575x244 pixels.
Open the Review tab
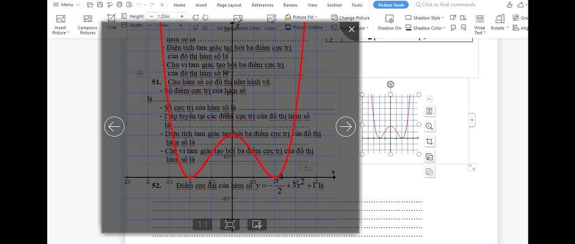[290, 5]
